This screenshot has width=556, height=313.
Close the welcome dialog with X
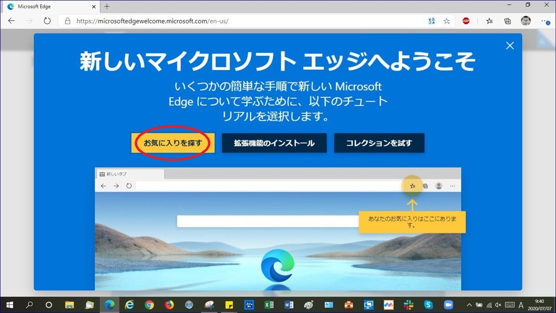tap(510, 45)
